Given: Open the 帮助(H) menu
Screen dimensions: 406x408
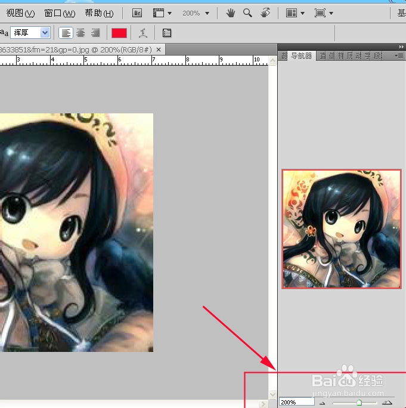Looking at the screenshot, I should pos(99,13).
